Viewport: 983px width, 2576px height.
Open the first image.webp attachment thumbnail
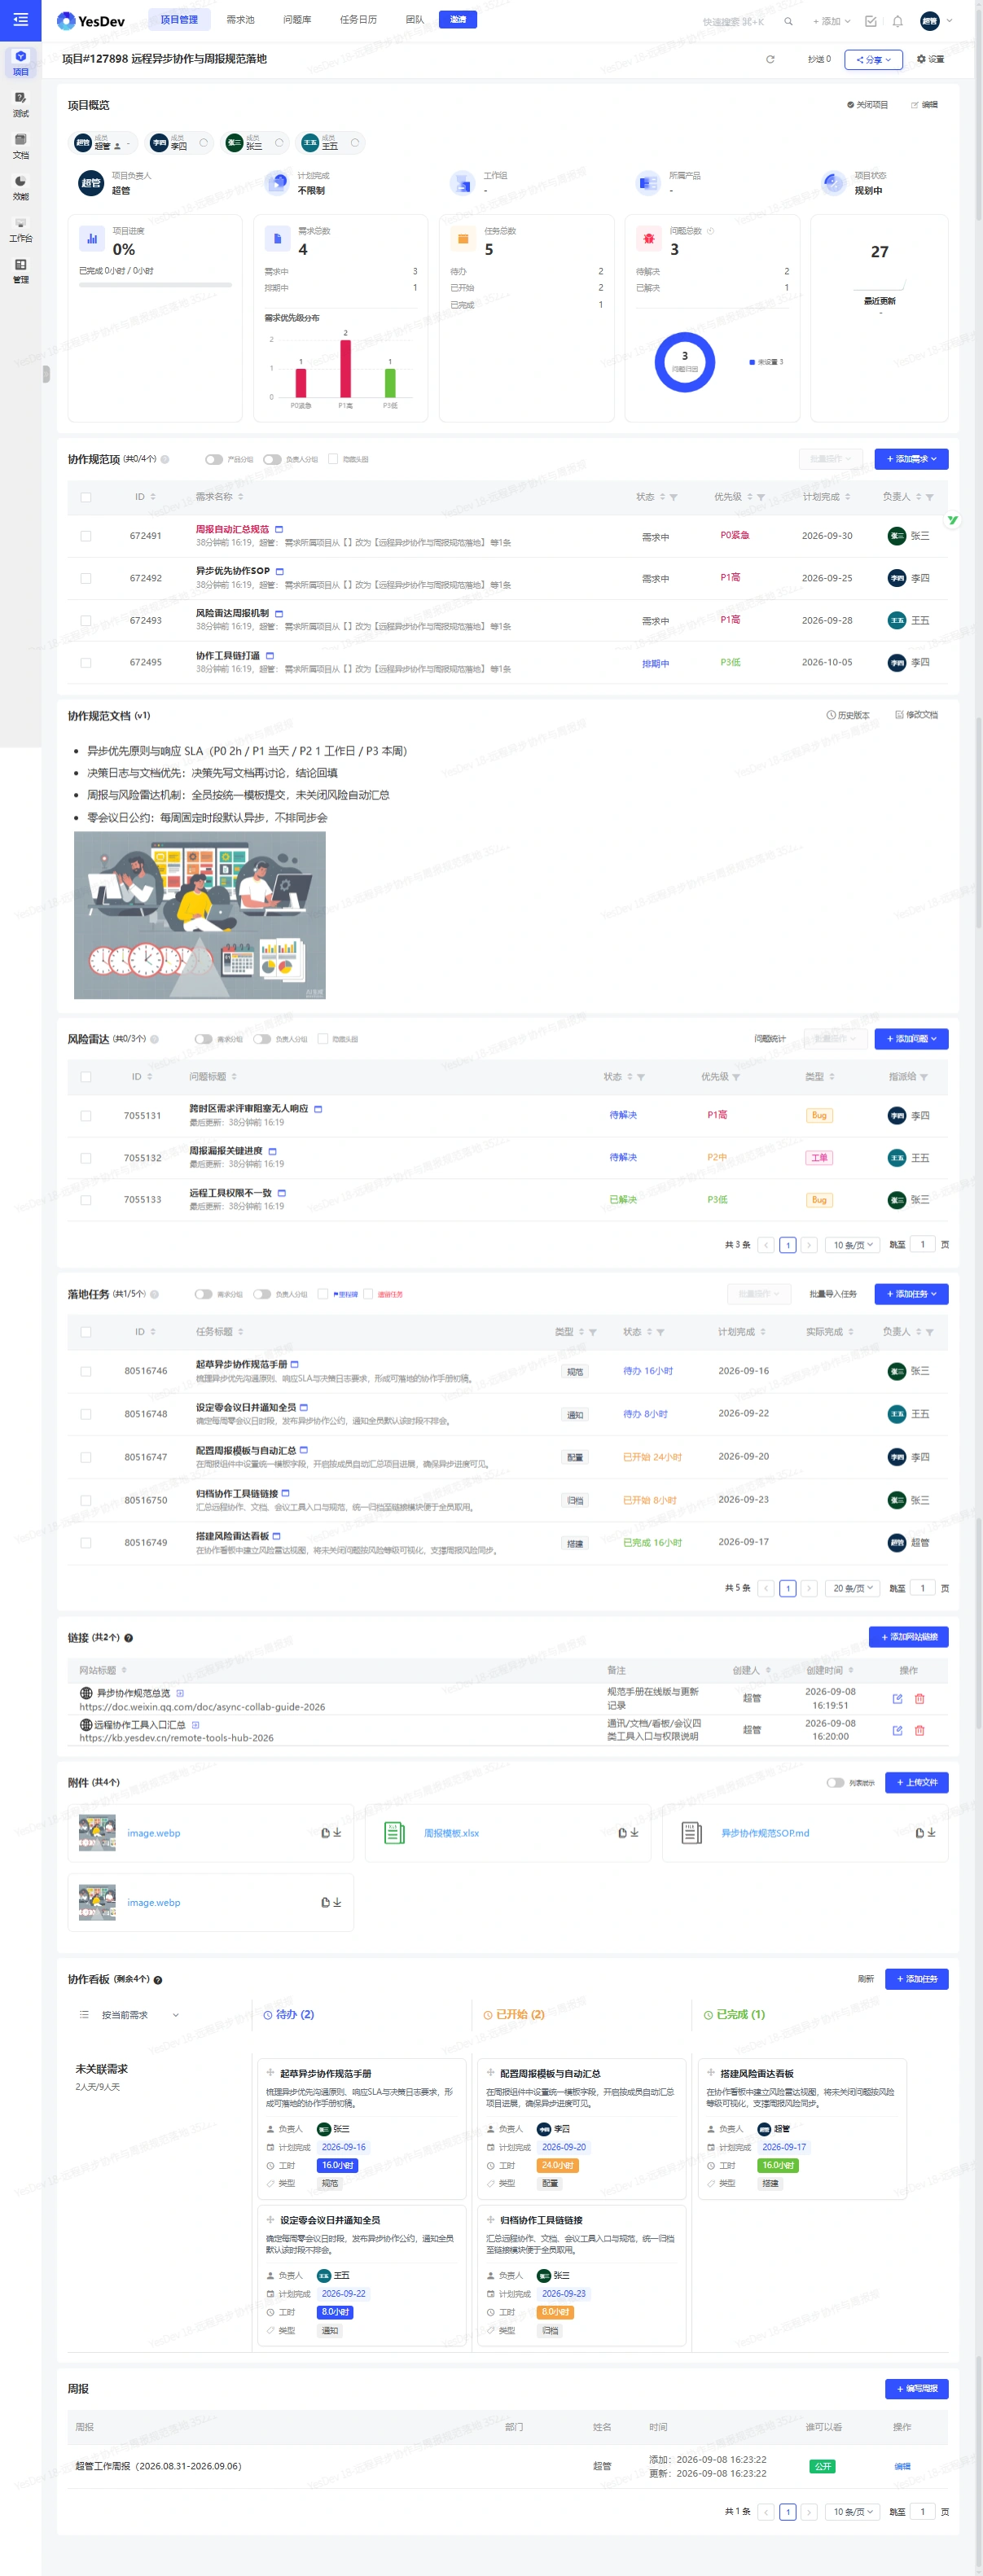97,1833
